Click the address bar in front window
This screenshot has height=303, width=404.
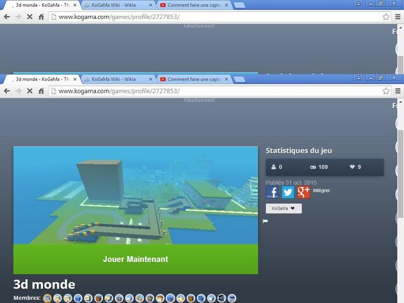(x=215, y=91)
